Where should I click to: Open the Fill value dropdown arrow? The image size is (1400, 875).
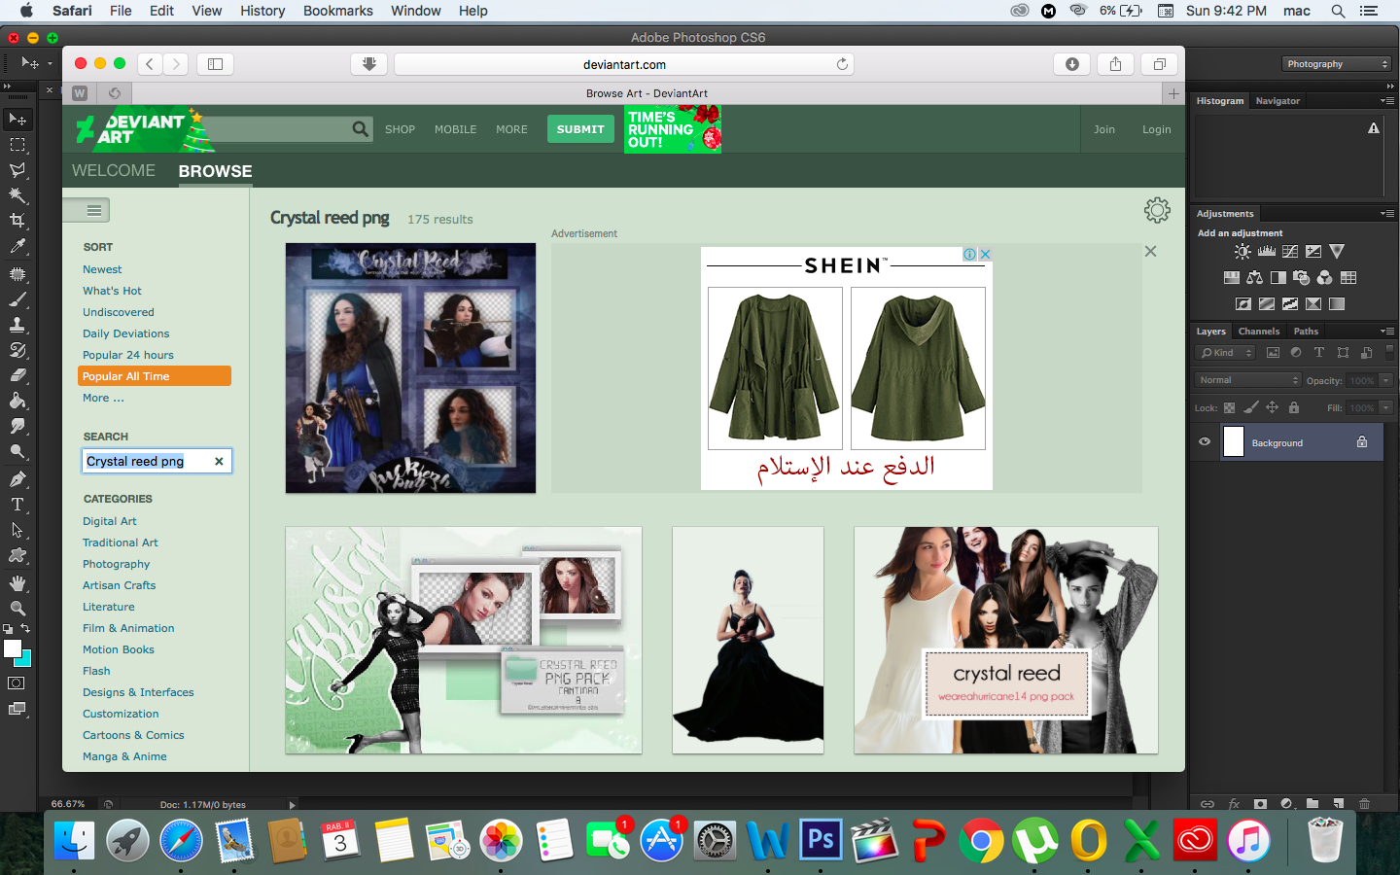click(x=1386, y=408)
